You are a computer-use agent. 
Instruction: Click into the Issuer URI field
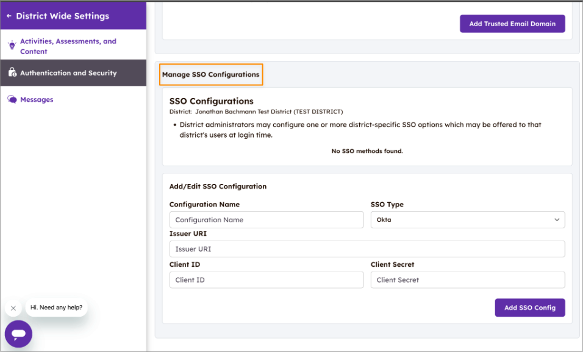pos(367,249)
